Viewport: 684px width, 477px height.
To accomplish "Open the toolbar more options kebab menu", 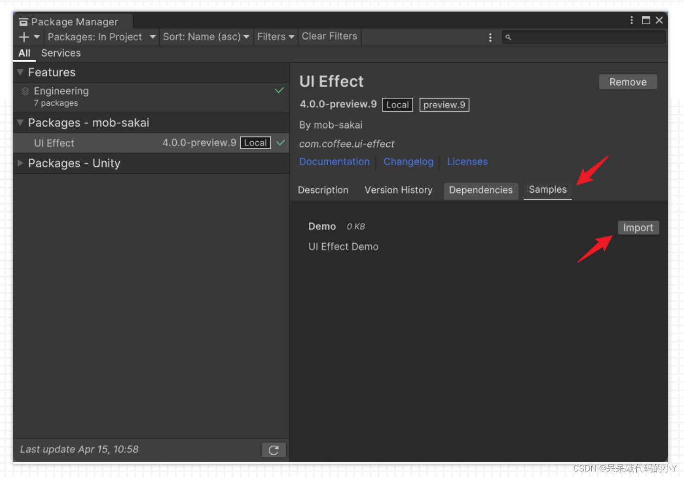I will pos(490,38).
